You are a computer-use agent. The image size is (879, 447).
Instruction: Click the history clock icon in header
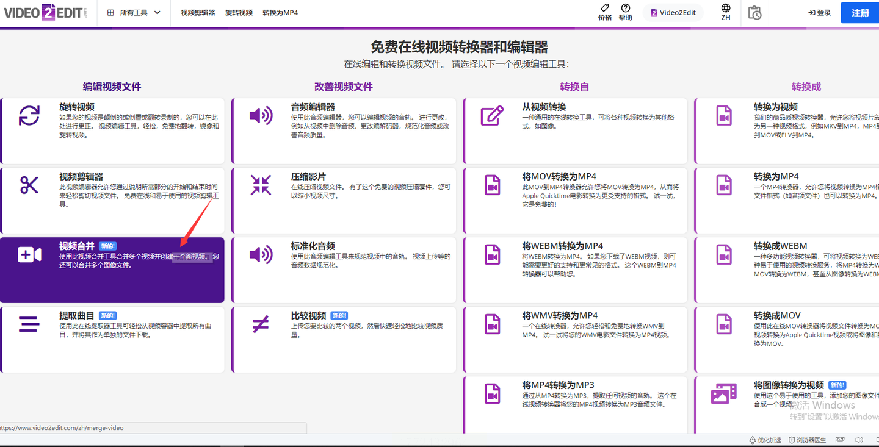(x=754, y=13)
